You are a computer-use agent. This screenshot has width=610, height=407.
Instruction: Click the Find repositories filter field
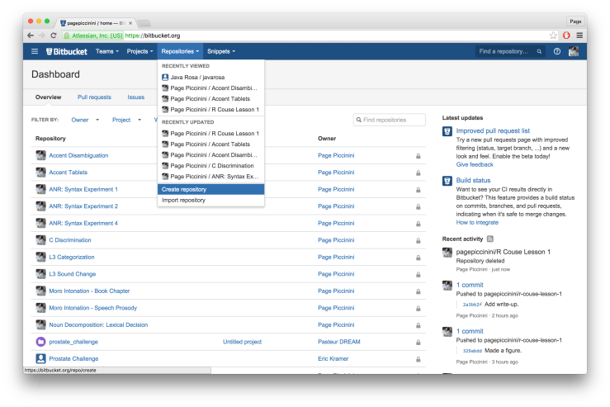pos(393,121)
